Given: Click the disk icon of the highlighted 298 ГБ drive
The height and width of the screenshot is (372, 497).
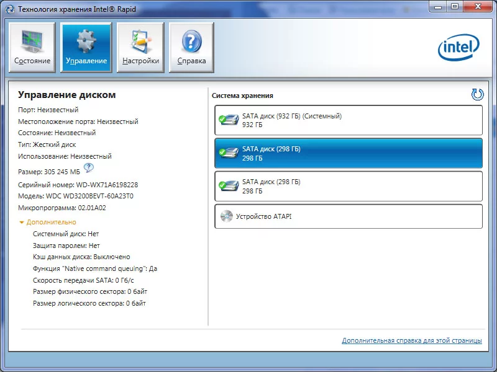Looking at the screenshot, I should (229, 153).
